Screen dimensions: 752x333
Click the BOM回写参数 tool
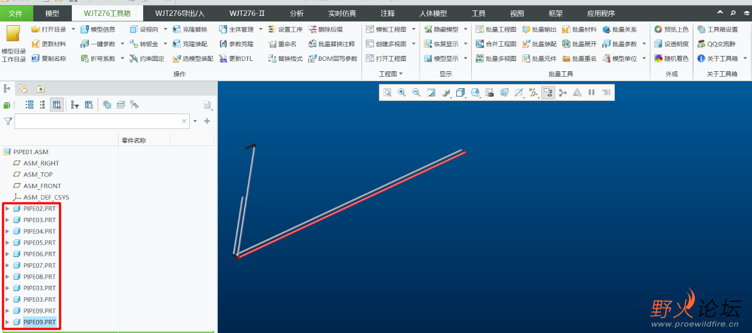tap(333, 58)
